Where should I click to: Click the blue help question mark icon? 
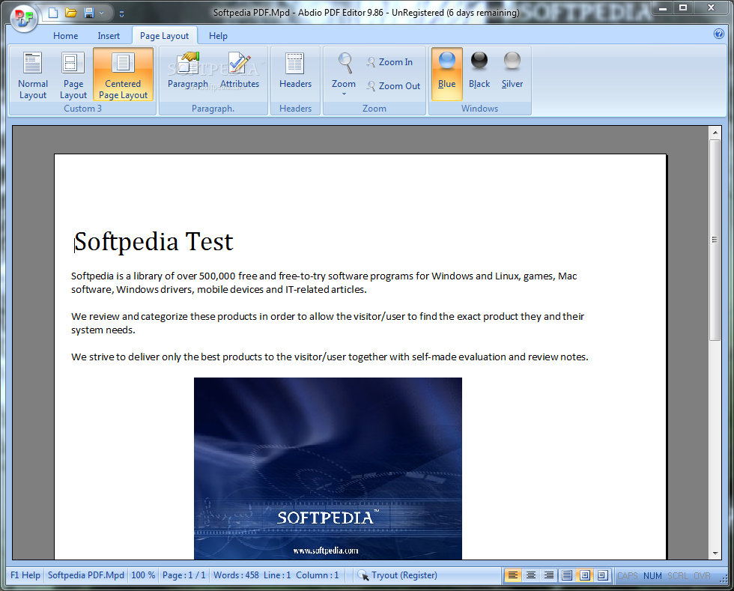click(718, 34)
